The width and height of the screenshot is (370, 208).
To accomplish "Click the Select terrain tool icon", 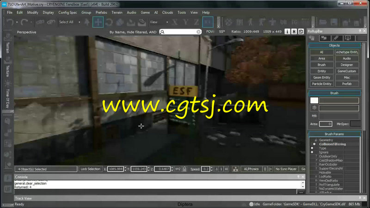I will tap(131, 22).
